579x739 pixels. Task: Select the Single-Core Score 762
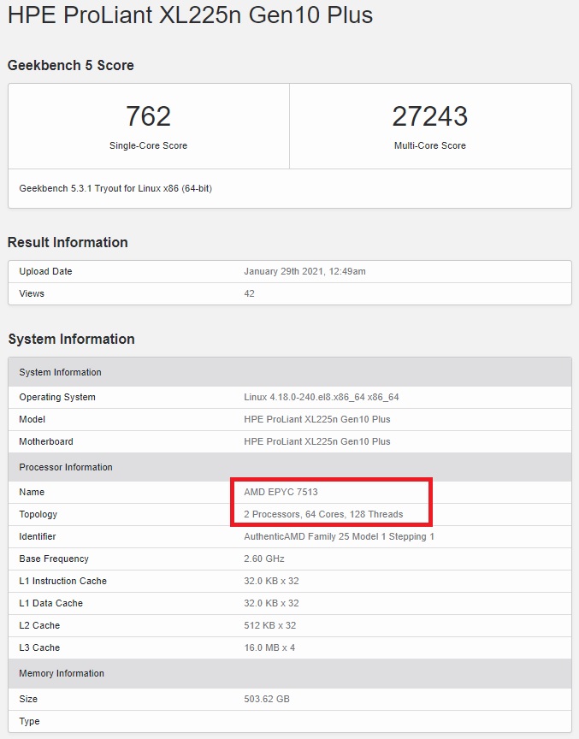coord(148,116)
